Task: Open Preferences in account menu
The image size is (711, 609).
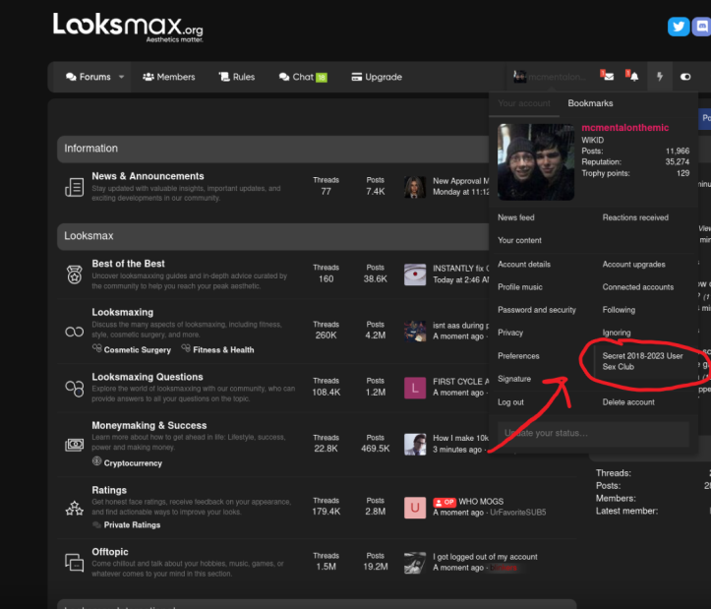Action: (518, 356)
